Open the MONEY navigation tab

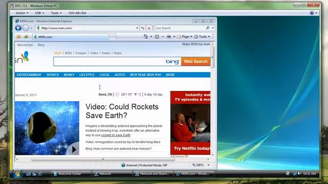point(69,75)
